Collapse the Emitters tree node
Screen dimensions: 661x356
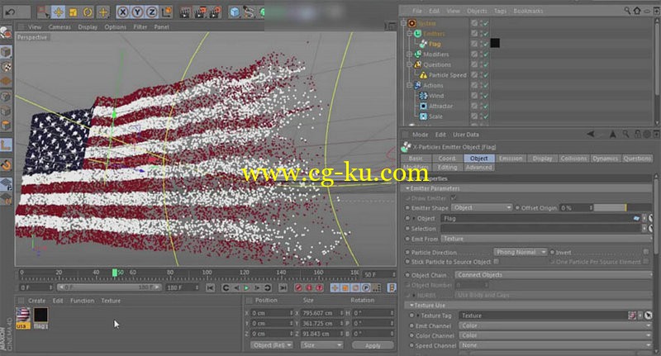coord(409,33)
